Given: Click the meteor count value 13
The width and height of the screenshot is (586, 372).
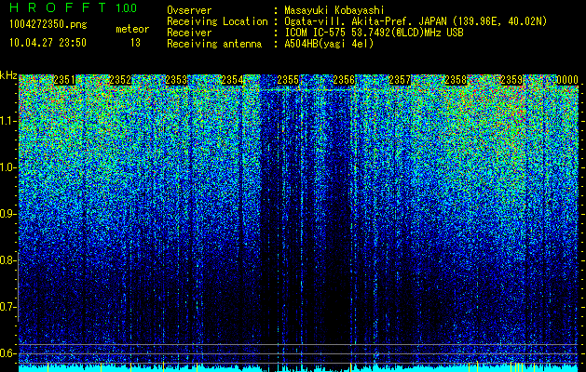Looking at the screenshot, I should click(135, 43).
